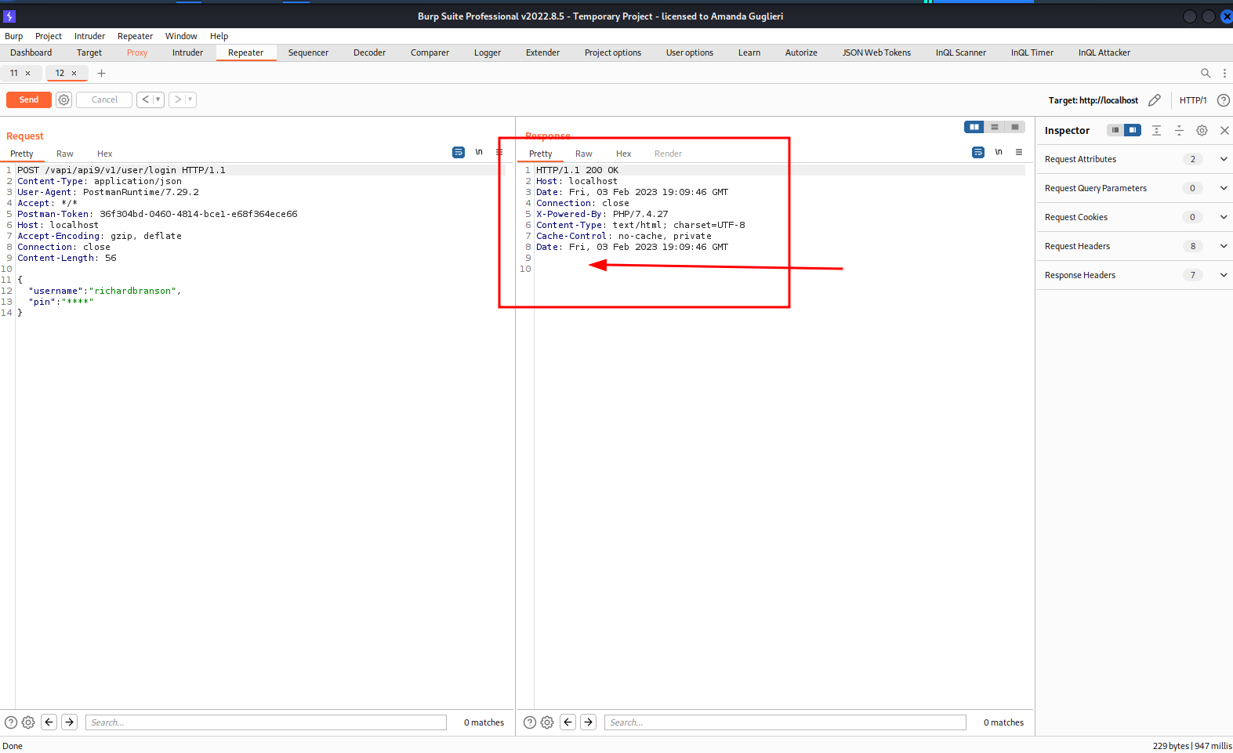The width and height of the screenshot is (1233, 753).
Task: Open the response editor hamburger menu
Action: point(1019,152)
